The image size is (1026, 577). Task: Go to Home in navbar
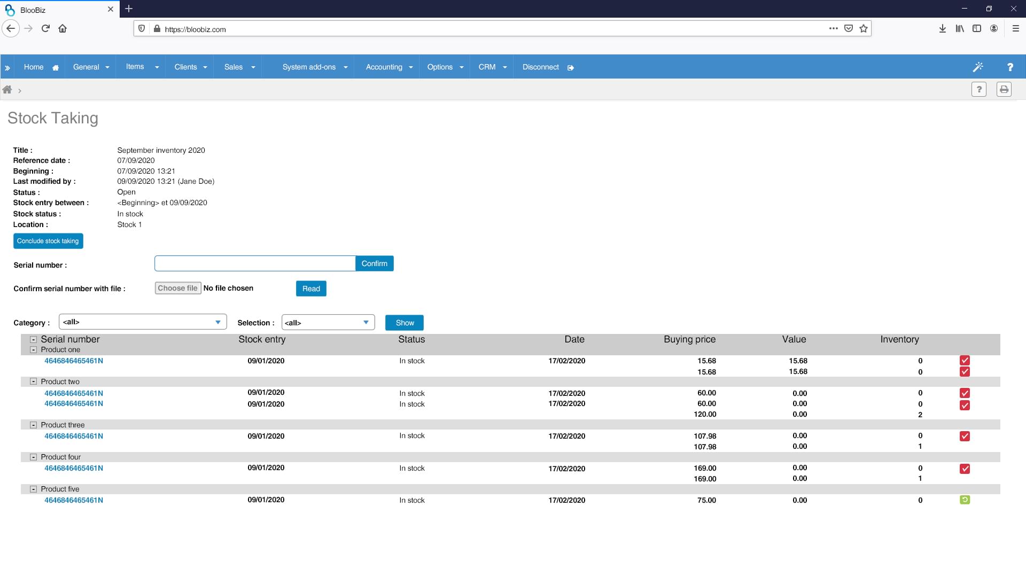click(x=41, y=67)
